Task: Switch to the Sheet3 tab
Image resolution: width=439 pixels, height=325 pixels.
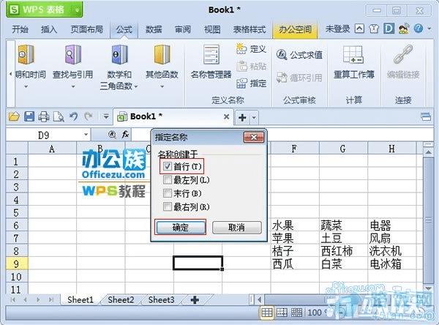Action: pyautogui.click(x=161, y=300)
